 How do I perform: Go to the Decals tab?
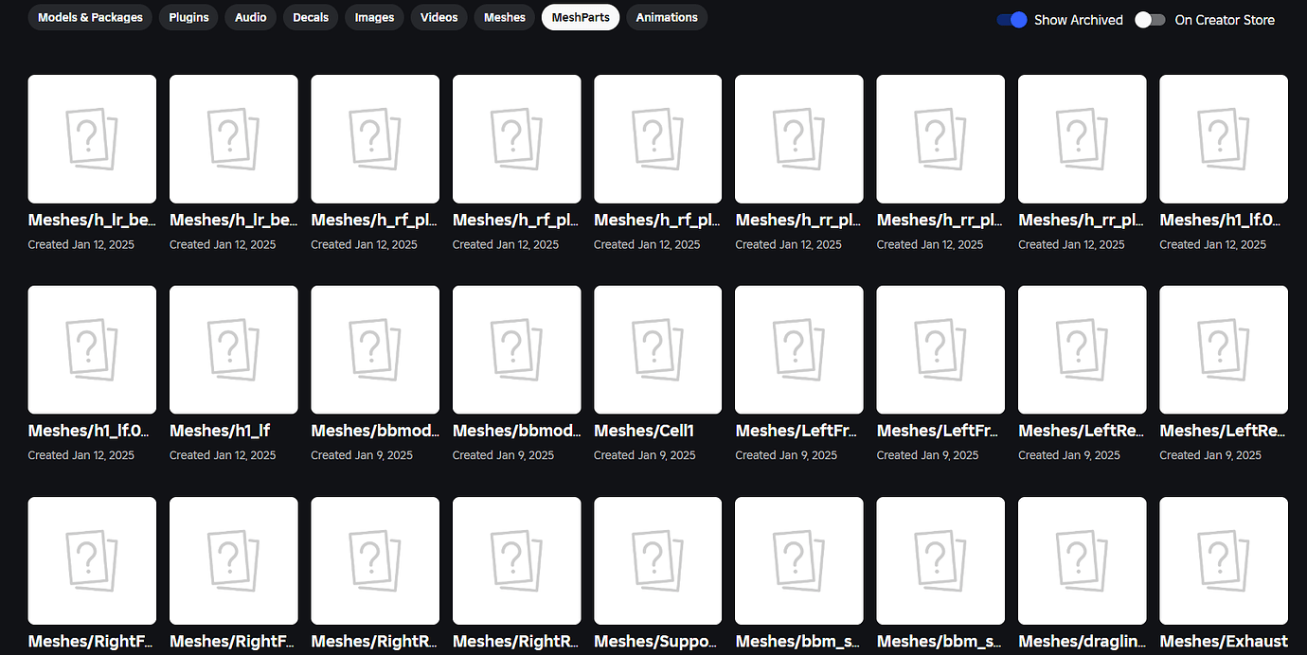pyautogui.click(x=311, y=17)
